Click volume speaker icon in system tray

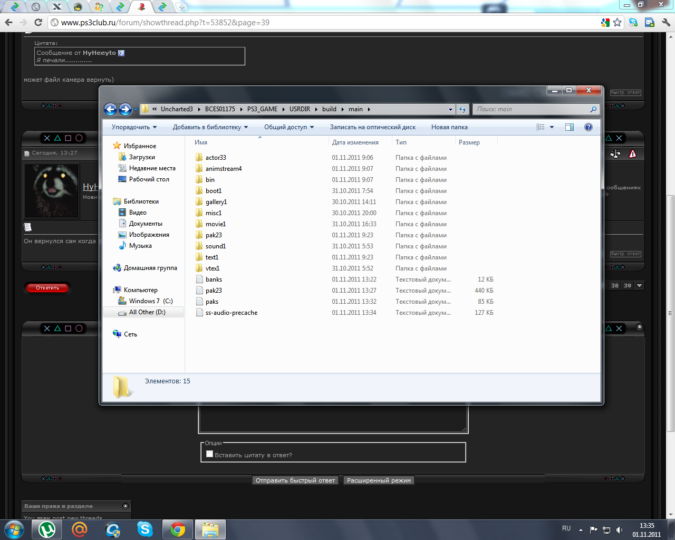pos(619,530)
